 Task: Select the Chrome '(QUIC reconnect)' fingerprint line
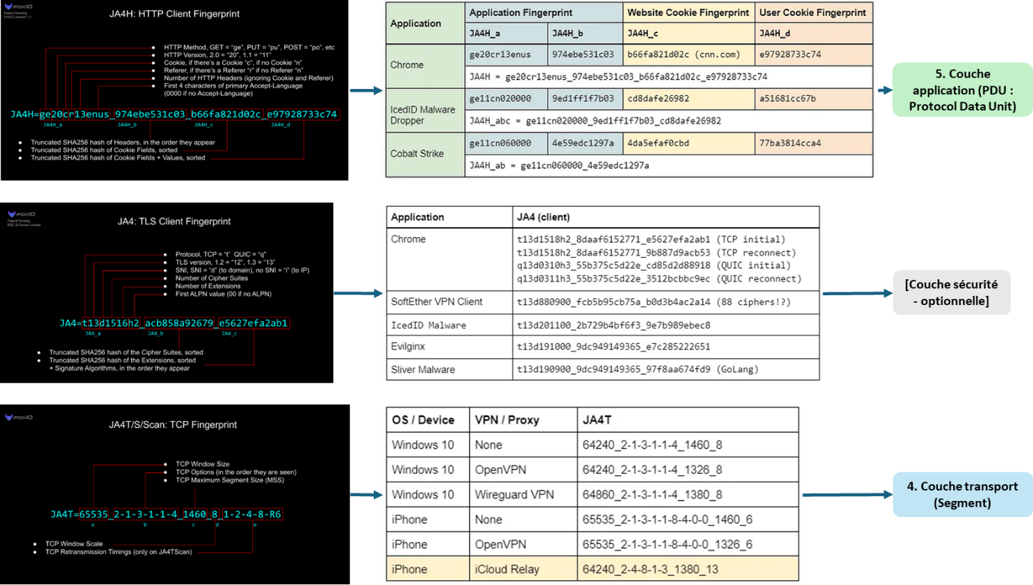659,279
